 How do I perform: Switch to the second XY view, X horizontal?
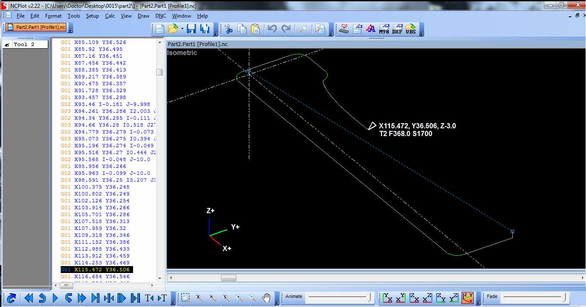click(401, 298)
